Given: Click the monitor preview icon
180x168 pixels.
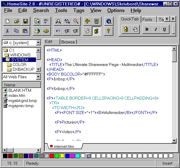Looking at the screenshot, I should 96,21.
